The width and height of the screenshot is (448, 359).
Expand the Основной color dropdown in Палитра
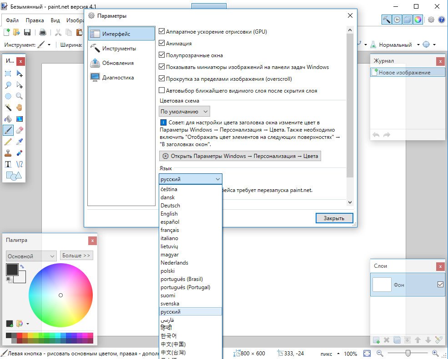(x=31, y=256)
